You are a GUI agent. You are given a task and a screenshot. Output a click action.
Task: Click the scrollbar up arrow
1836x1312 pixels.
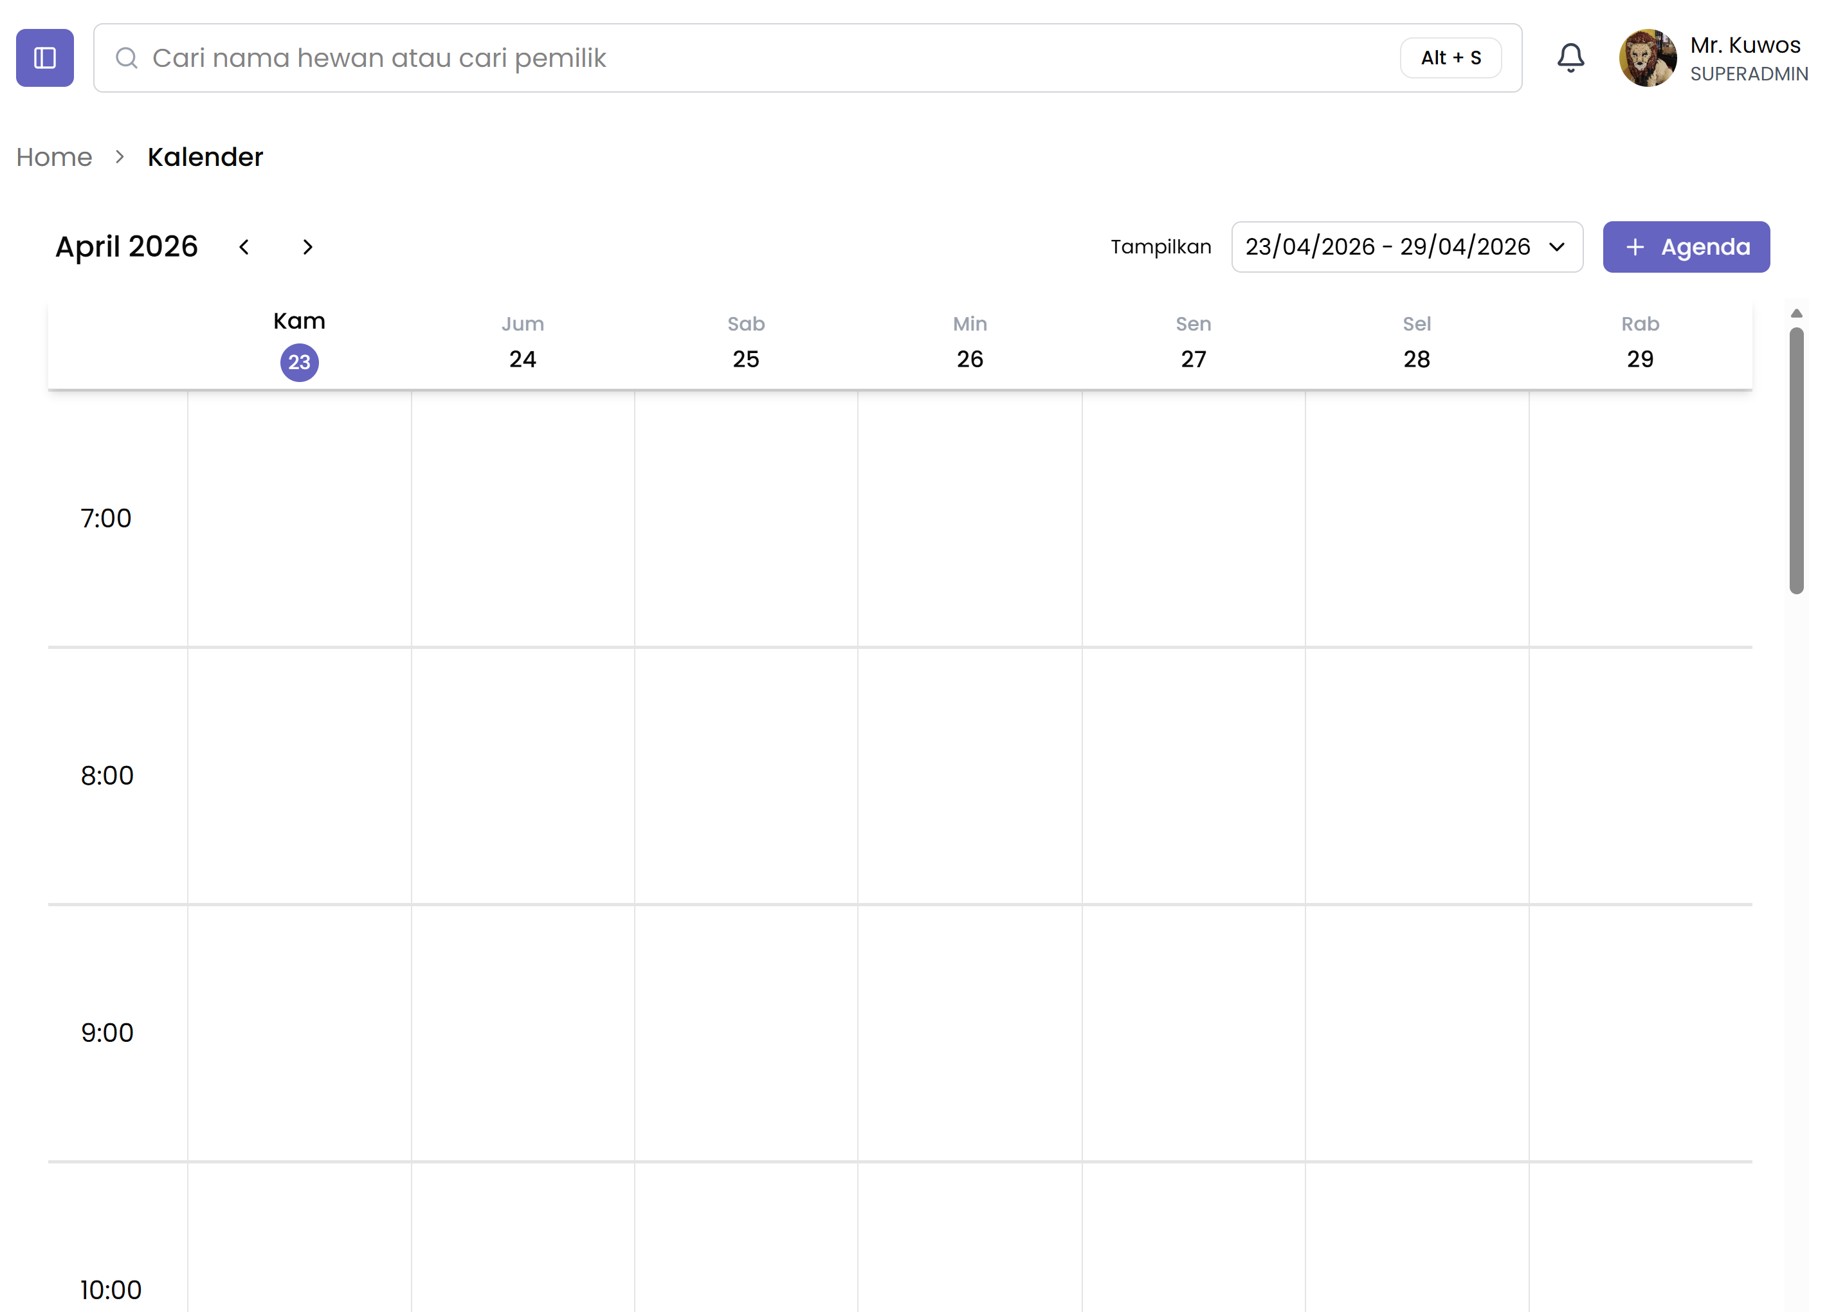coord(1795,313)
